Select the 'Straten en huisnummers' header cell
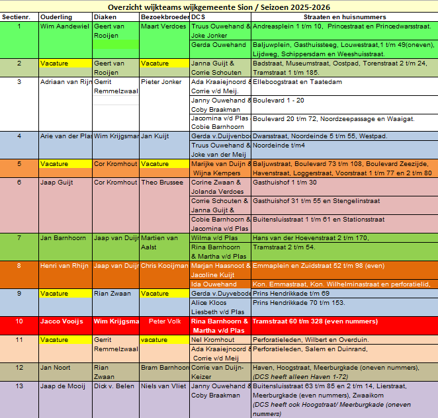438x418 pixels. tap(343, 15)
